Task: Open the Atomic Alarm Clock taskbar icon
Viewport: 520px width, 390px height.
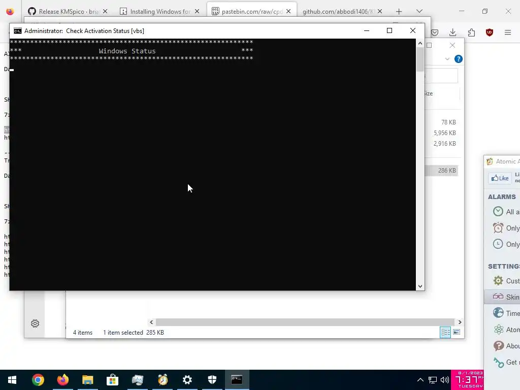Action: pos(162,380)
